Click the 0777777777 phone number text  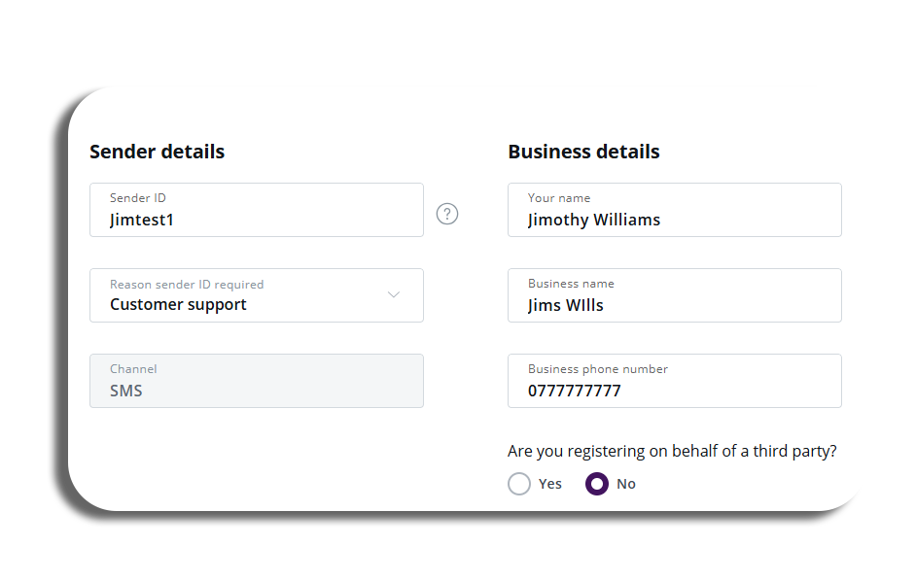pos(575,391)
